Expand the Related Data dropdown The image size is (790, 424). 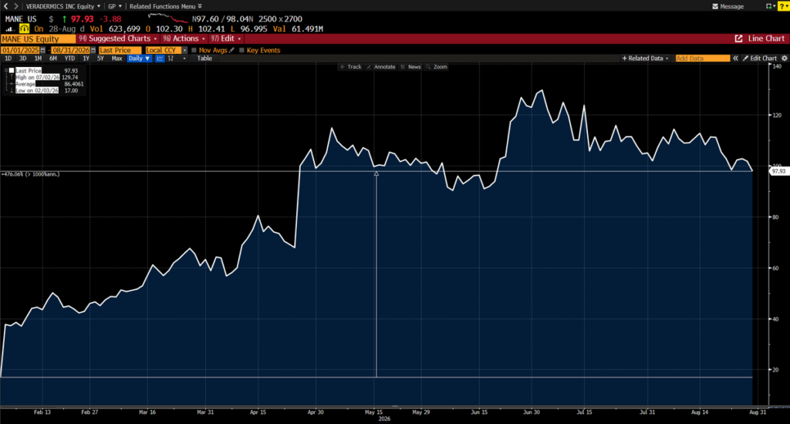[646, 59]
